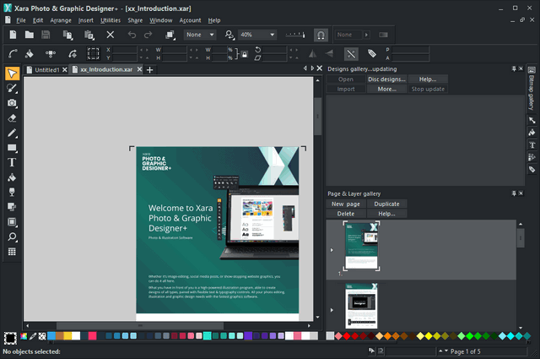Viewport: 540px width, 359px height.
Task: Toggle the magnet snapping button
Action: [321, 35]
